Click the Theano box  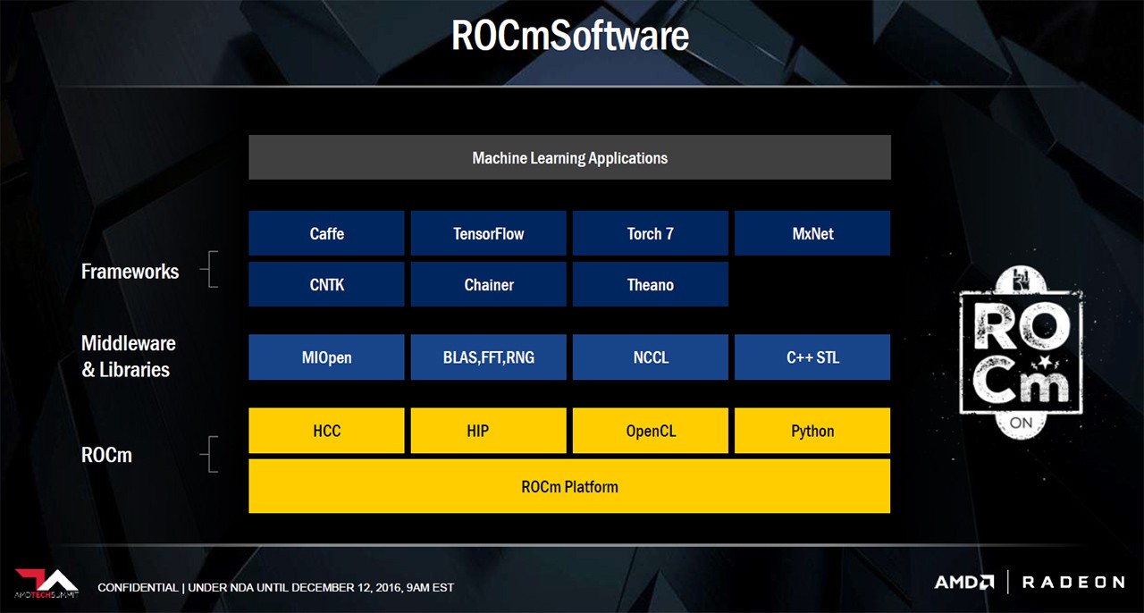pyautogui.click(x=650, y=284)
